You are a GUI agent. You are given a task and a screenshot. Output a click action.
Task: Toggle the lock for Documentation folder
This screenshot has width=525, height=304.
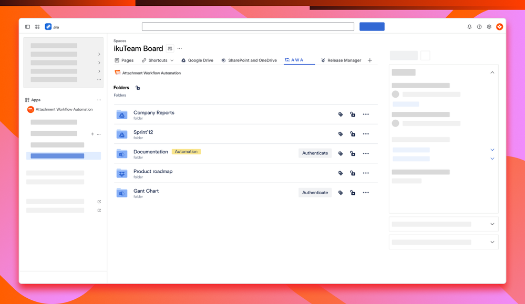click(x=353, y=153)
